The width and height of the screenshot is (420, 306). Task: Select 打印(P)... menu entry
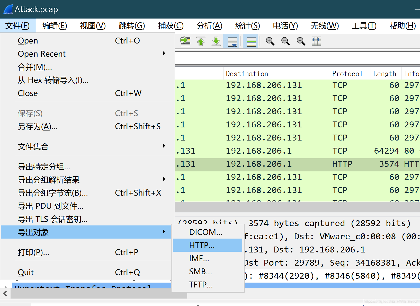coord(86,252)
